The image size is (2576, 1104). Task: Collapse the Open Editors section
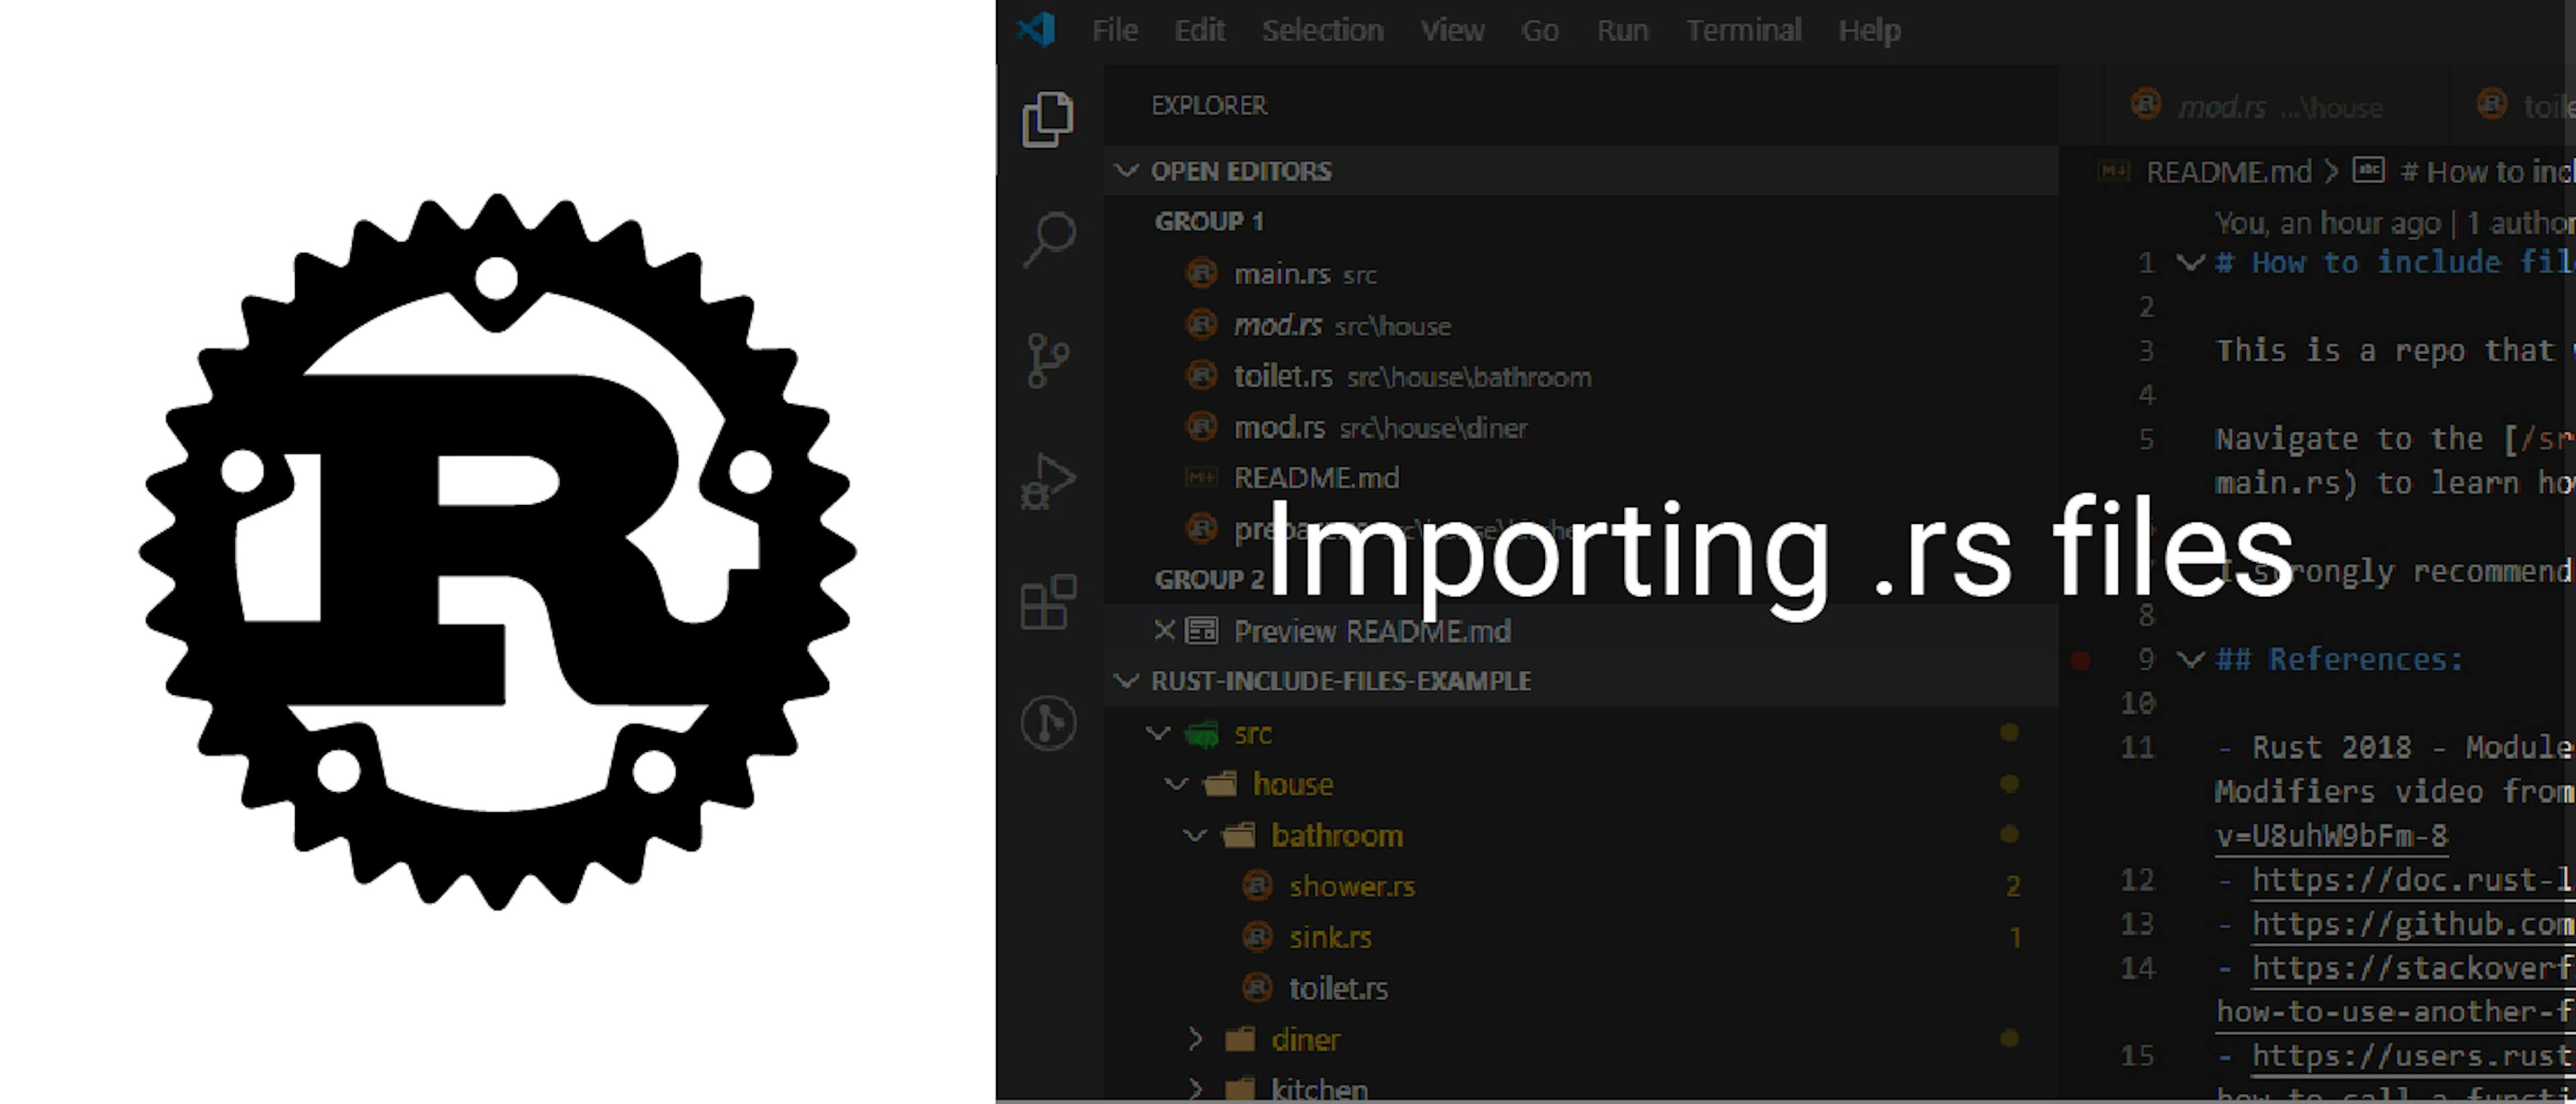point(1127,171)
